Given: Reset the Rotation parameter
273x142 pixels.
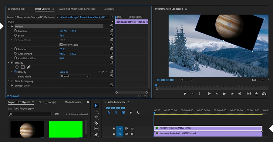Looking at the screenshot, I should tap(112, 49).
